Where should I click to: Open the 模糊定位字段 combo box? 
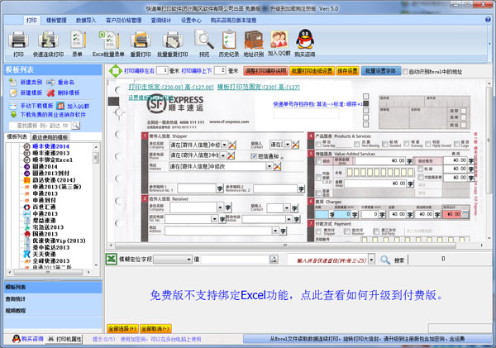173,260
